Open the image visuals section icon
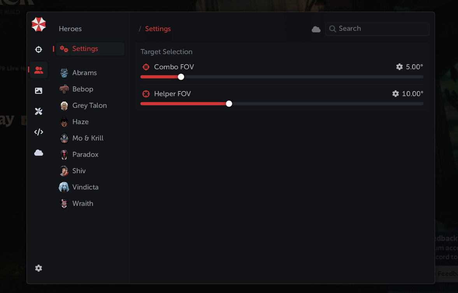458x293 pixels. (39, 91)
